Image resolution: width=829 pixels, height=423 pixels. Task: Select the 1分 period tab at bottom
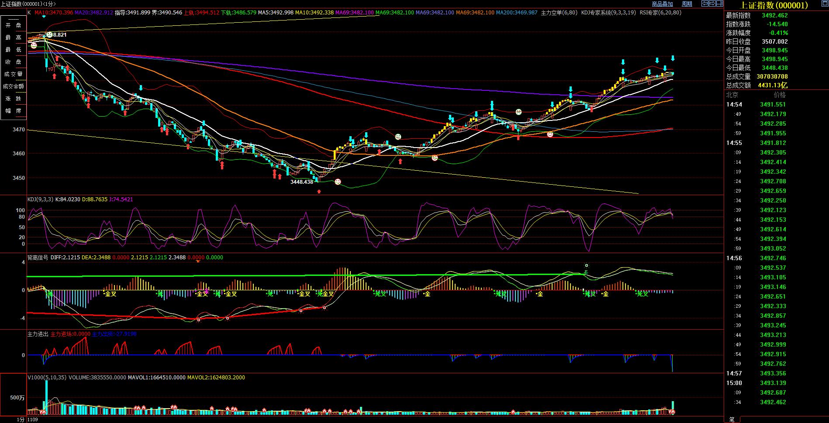[x=21, y=420]
